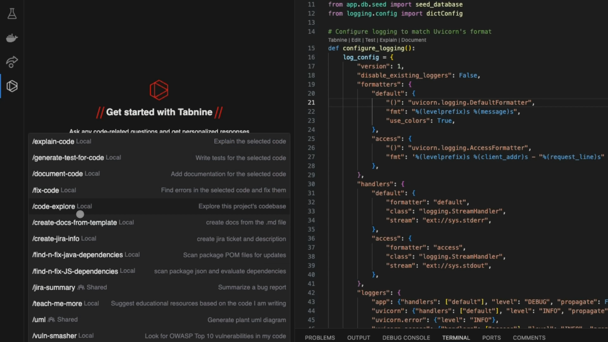Click the Document code lens above configure_logging
Image resolution: width=608 pixels, height=342 pixels.
[413, 40]
